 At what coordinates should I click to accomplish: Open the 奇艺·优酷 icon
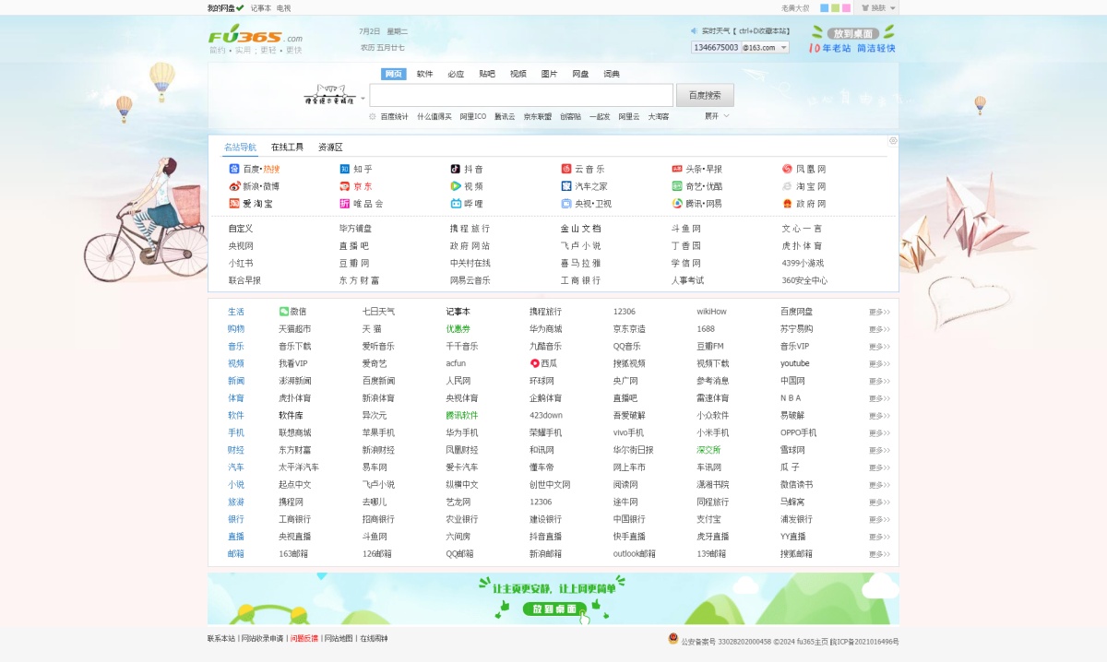pyautogui.click(x=677, y=186)
